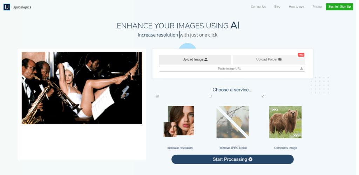The width and height of the screenshot is (359, 175).
Task: Click the Start Processing button
Action: (x=232, y=159)
